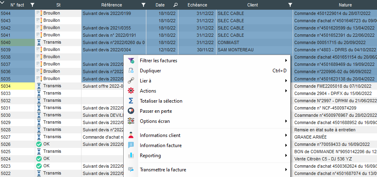Open the N° fact column filter
377x177 pixels.
(32, 5)
